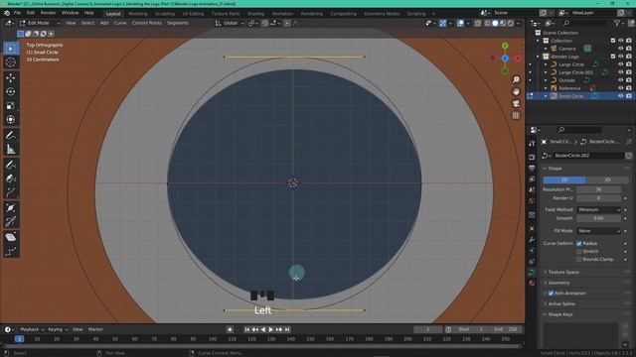Click the viewport pan hand icon
This screenshot has width=636, height=357.
click(516, 91)
